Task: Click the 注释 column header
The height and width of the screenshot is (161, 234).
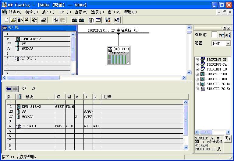Action: coord(145,97)
